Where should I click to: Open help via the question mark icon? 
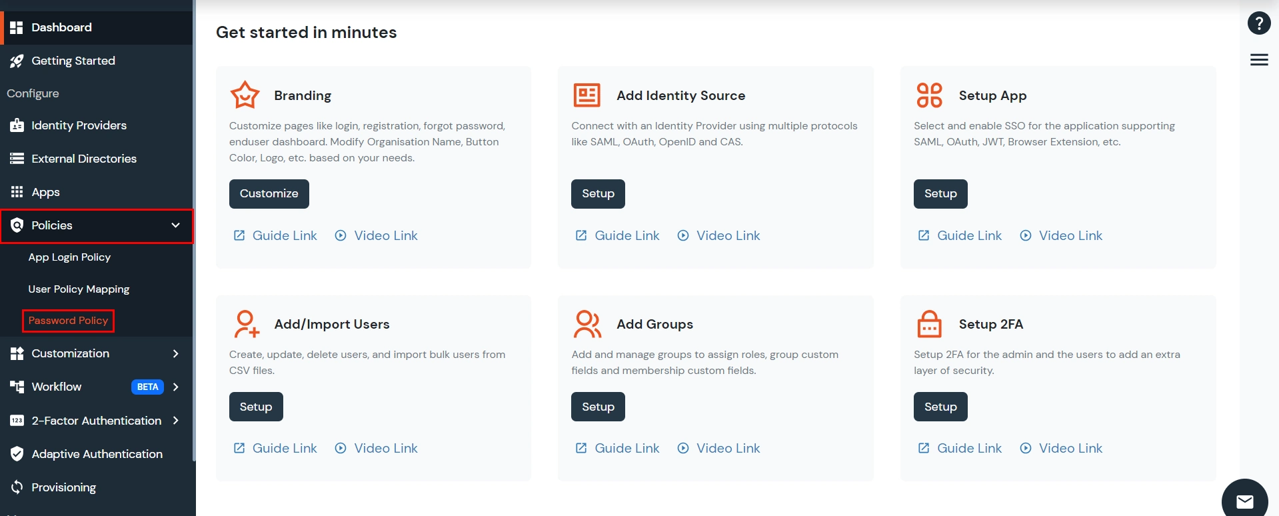coord(1259,23)
